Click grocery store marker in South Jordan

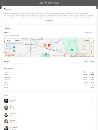tap(14, 47)
